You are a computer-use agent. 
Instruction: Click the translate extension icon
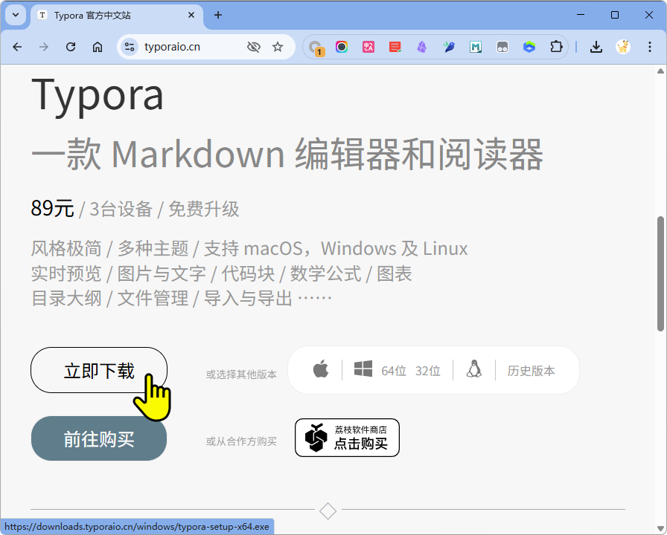coord(368,47)
